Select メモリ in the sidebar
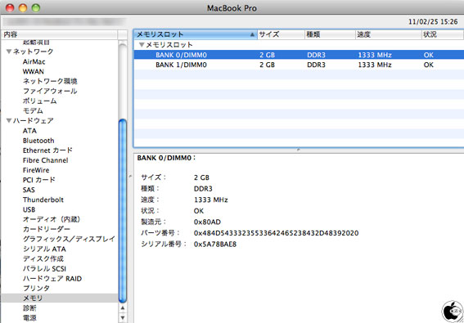This screenshot has width=464, height=323. click(x=59, y=298)
